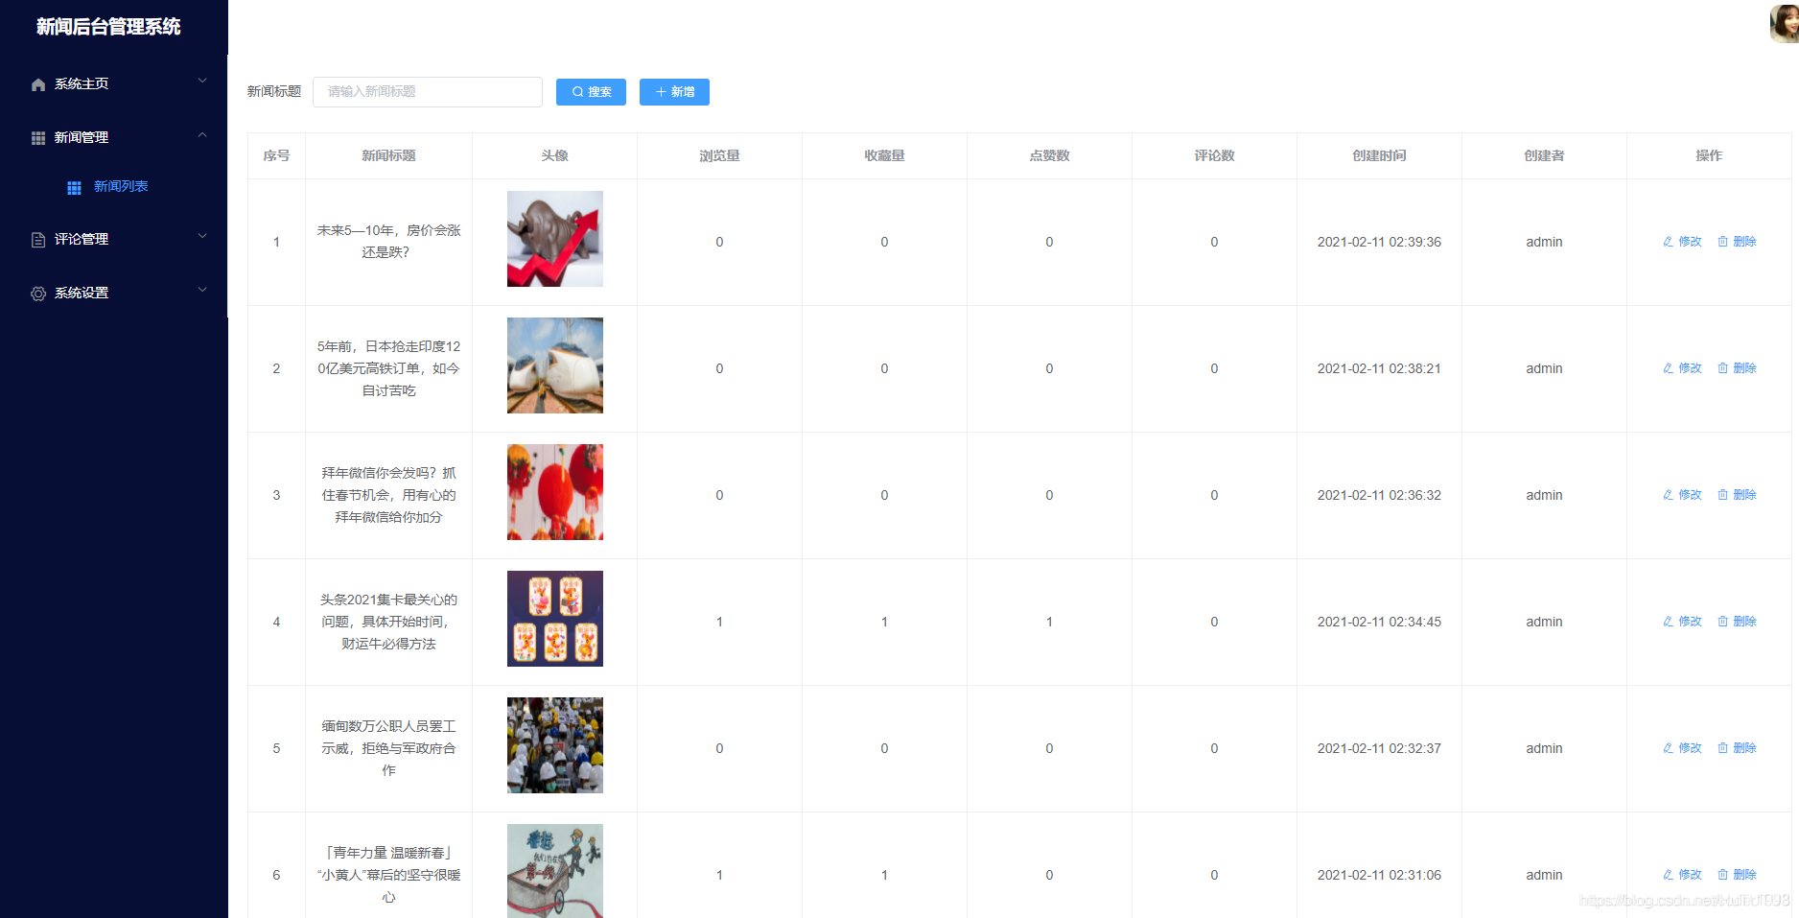Screen dimensions: 1799x918
Task: Click 删除 for the 02:31:06 news row
Action: (1737, 875)
